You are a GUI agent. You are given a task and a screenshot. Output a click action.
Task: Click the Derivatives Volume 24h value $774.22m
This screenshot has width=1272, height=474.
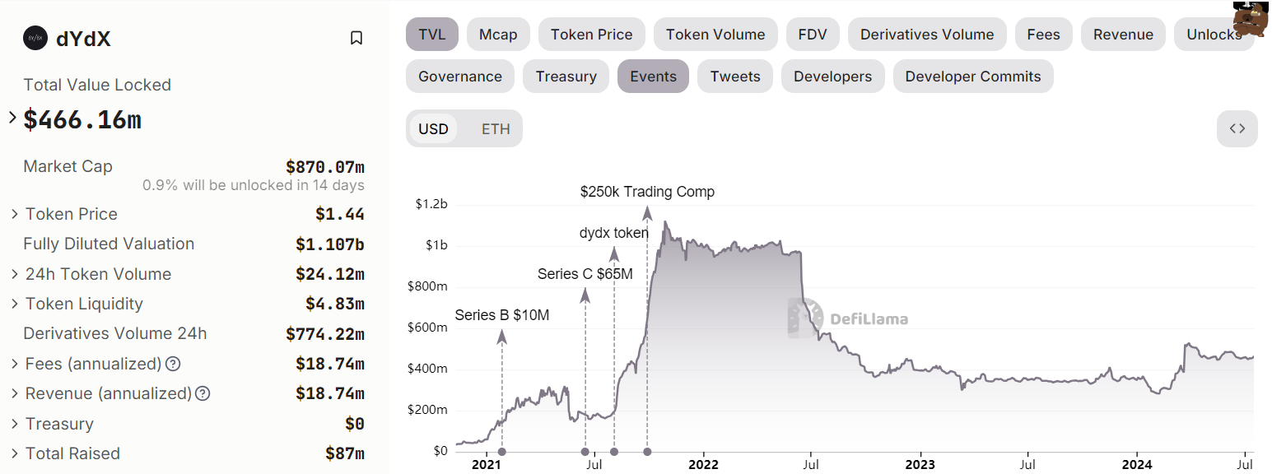(325, 334)
